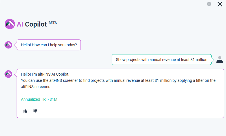Image resolution: width=226 pixels, height=136 pixels.
Task: Click the user profile avatar icon
Action: [x=220, y=59]
